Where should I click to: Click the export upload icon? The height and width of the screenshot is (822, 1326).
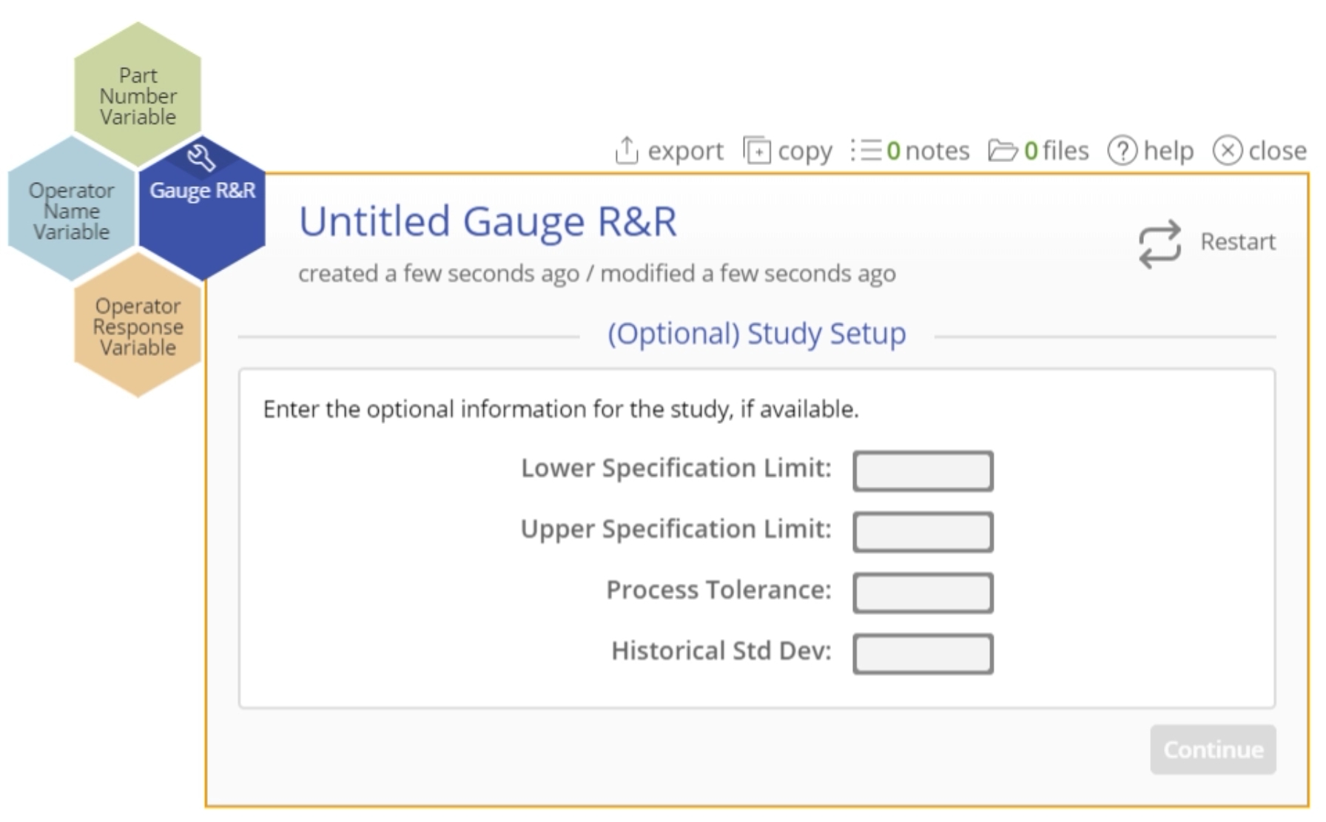pyautogui.click(x=626, y=150)
